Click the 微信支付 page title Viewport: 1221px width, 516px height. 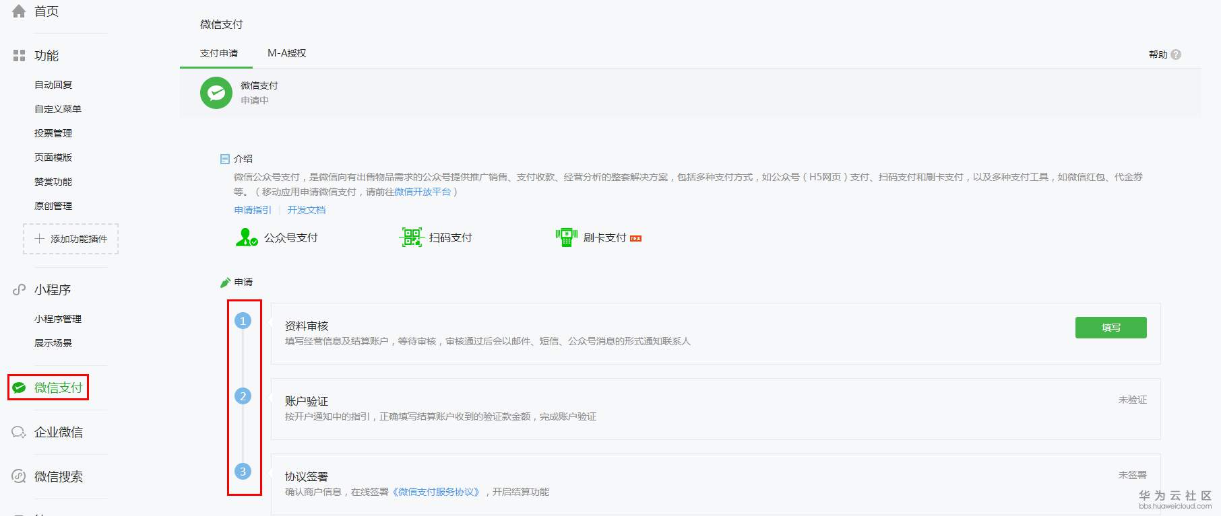222,24
